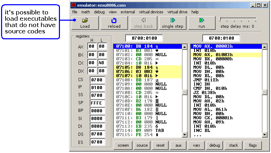Select instruction JMP 011Eh
The height and width of the screenshot is (153, 271).
click(226, 80)
